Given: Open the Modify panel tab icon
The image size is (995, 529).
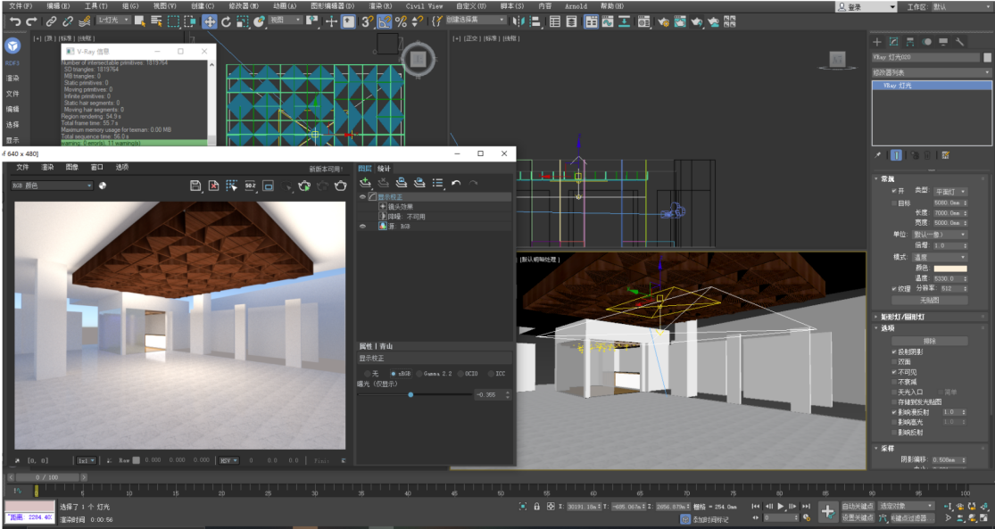Looking at the screenshot, I should pos(893,42).
